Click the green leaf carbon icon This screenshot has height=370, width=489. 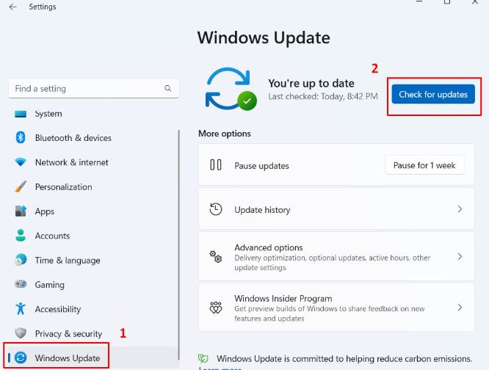coord(203,358)
